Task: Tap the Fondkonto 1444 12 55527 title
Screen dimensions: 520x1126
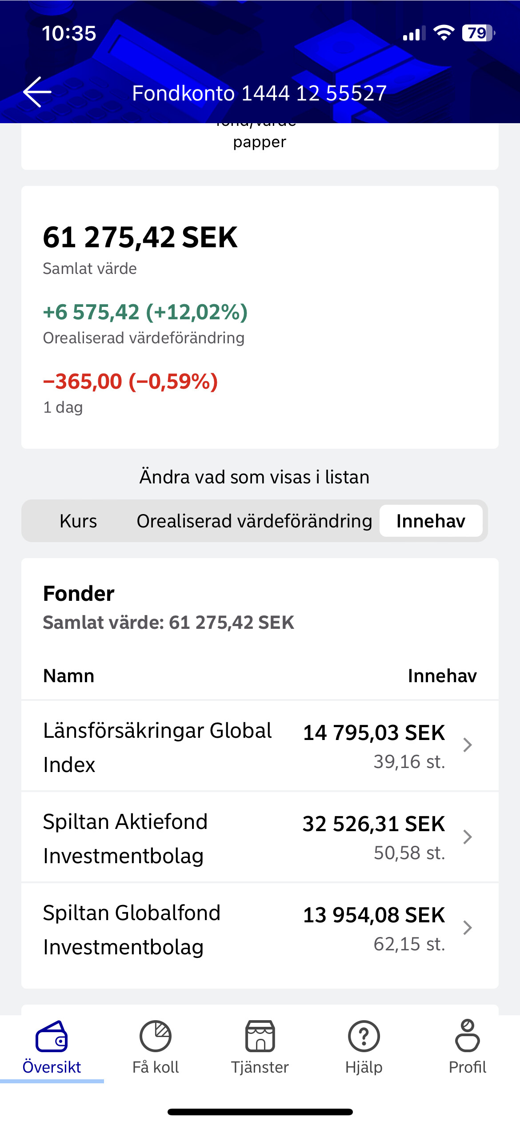Action: point(260,93)
